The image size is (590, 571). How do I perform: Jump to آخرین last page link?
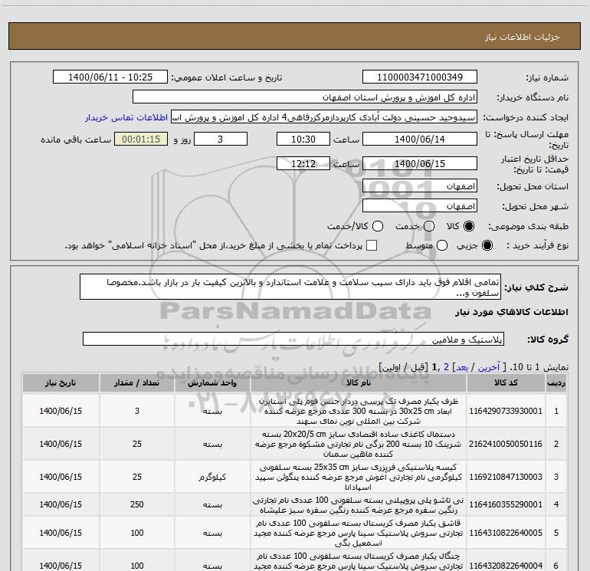pyautogui.click(x=488, y=367)
